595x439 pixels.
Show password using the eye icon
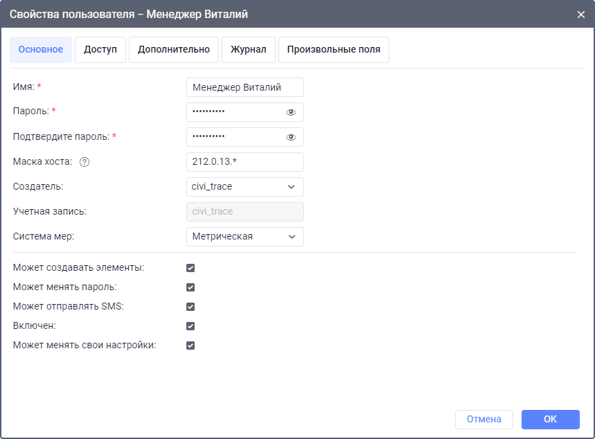pos(291,112)
